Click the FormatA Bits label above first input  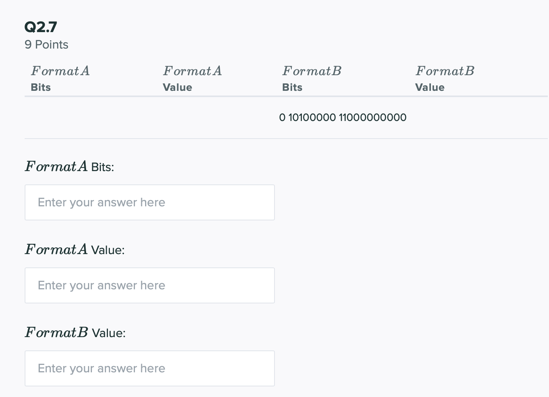click(x=69, y=167)
